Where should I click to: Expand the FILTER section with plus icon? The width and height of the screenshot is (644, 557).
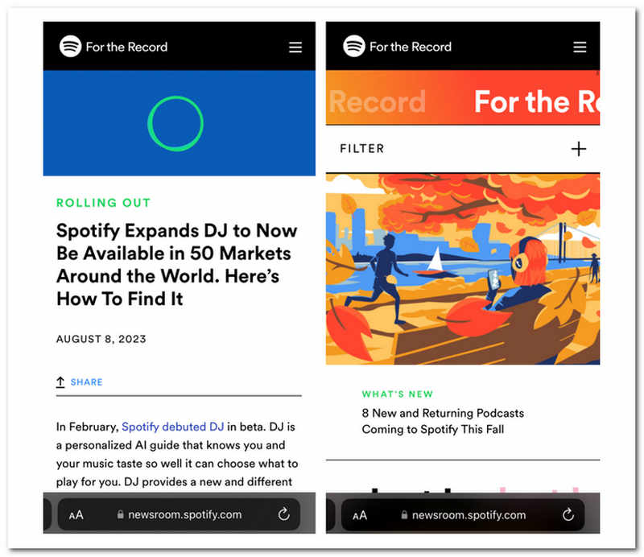579,149
